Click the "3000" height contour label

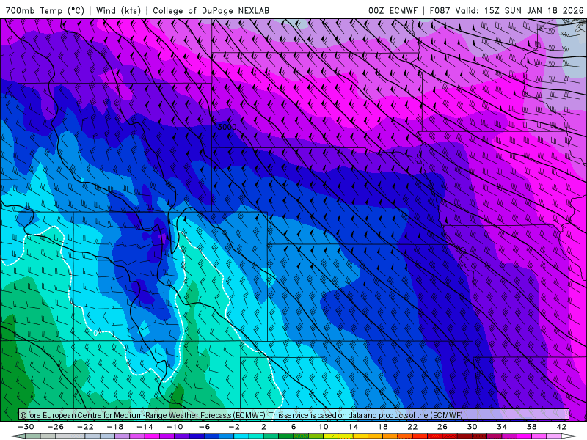(x=227, y=127)
